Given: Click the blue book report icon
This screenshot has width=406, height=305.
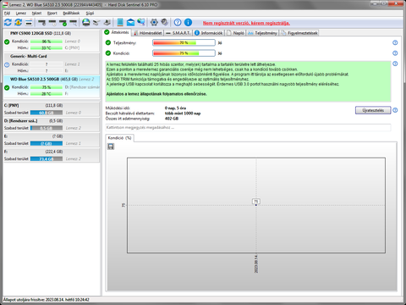Looking at the screenshot, I should click(x=120, y=22).
